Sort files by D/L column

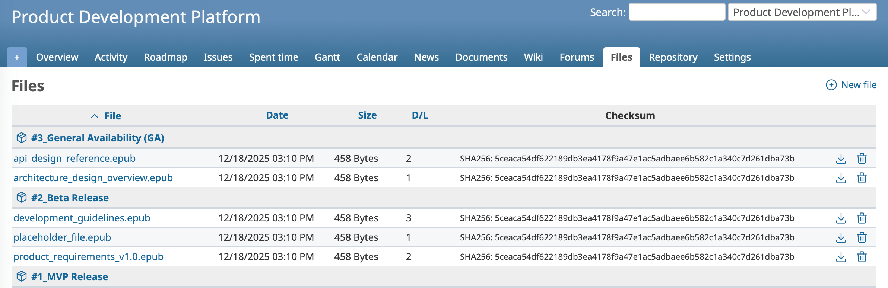tap(420, 115)
